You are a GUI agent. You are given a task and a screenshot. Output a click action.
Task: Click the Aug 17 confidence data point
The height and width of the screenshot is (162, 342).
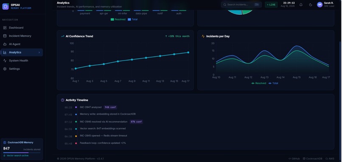(x=188, y=52)
